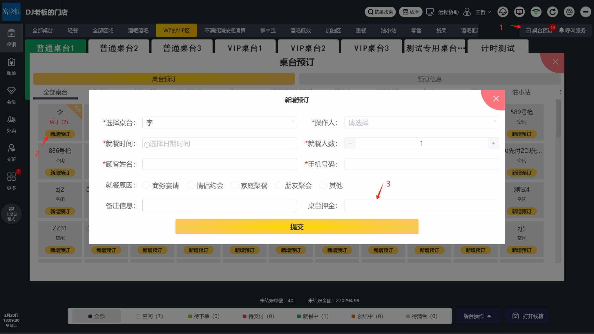Decrease 就餐人数 with minus button
The image size is (594, 334).
(350, 143)
